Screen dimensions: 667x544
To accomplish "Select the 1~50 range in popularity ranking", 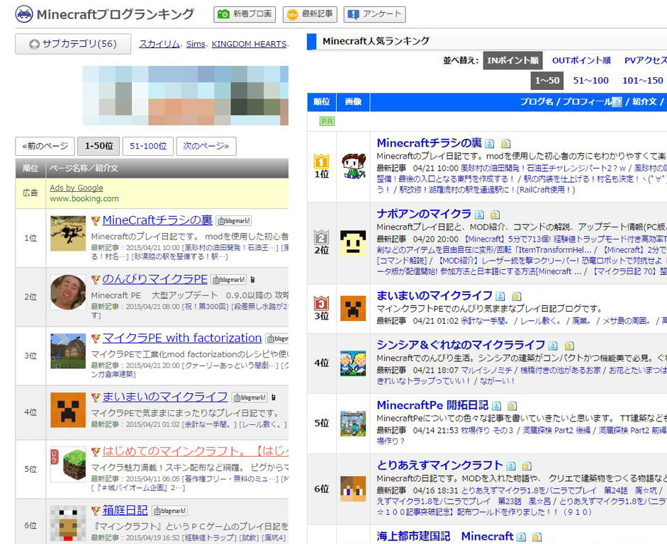I will coord(547,81).
